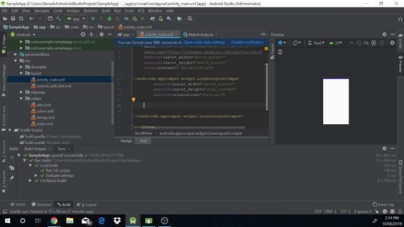404x227 pixels.
Task: Click the Collapse All icon in Project panel
Action: click(x=91, y=34)
